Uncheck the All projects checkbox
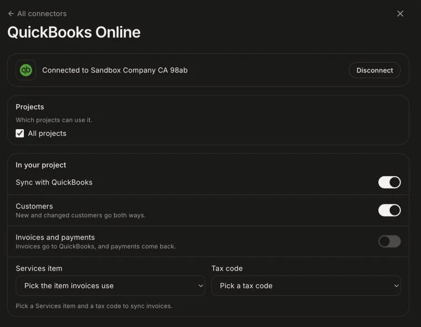Image resolution: width=421 pixels, height=327 pixels. 20,133
